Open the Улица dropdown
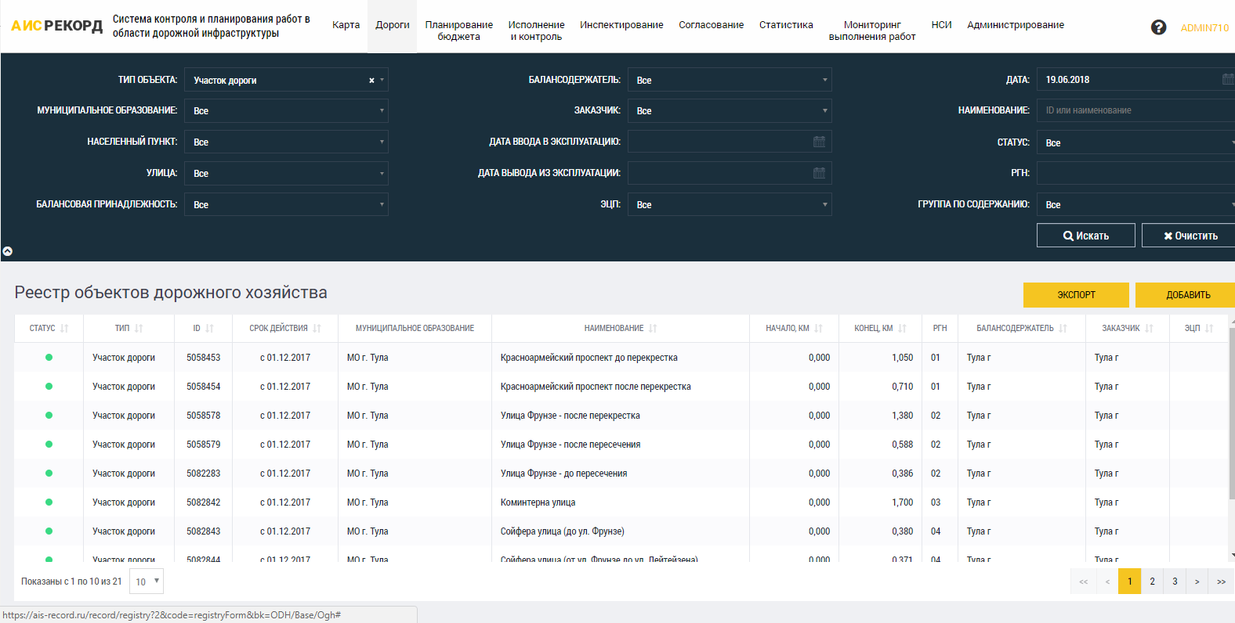 286,173
